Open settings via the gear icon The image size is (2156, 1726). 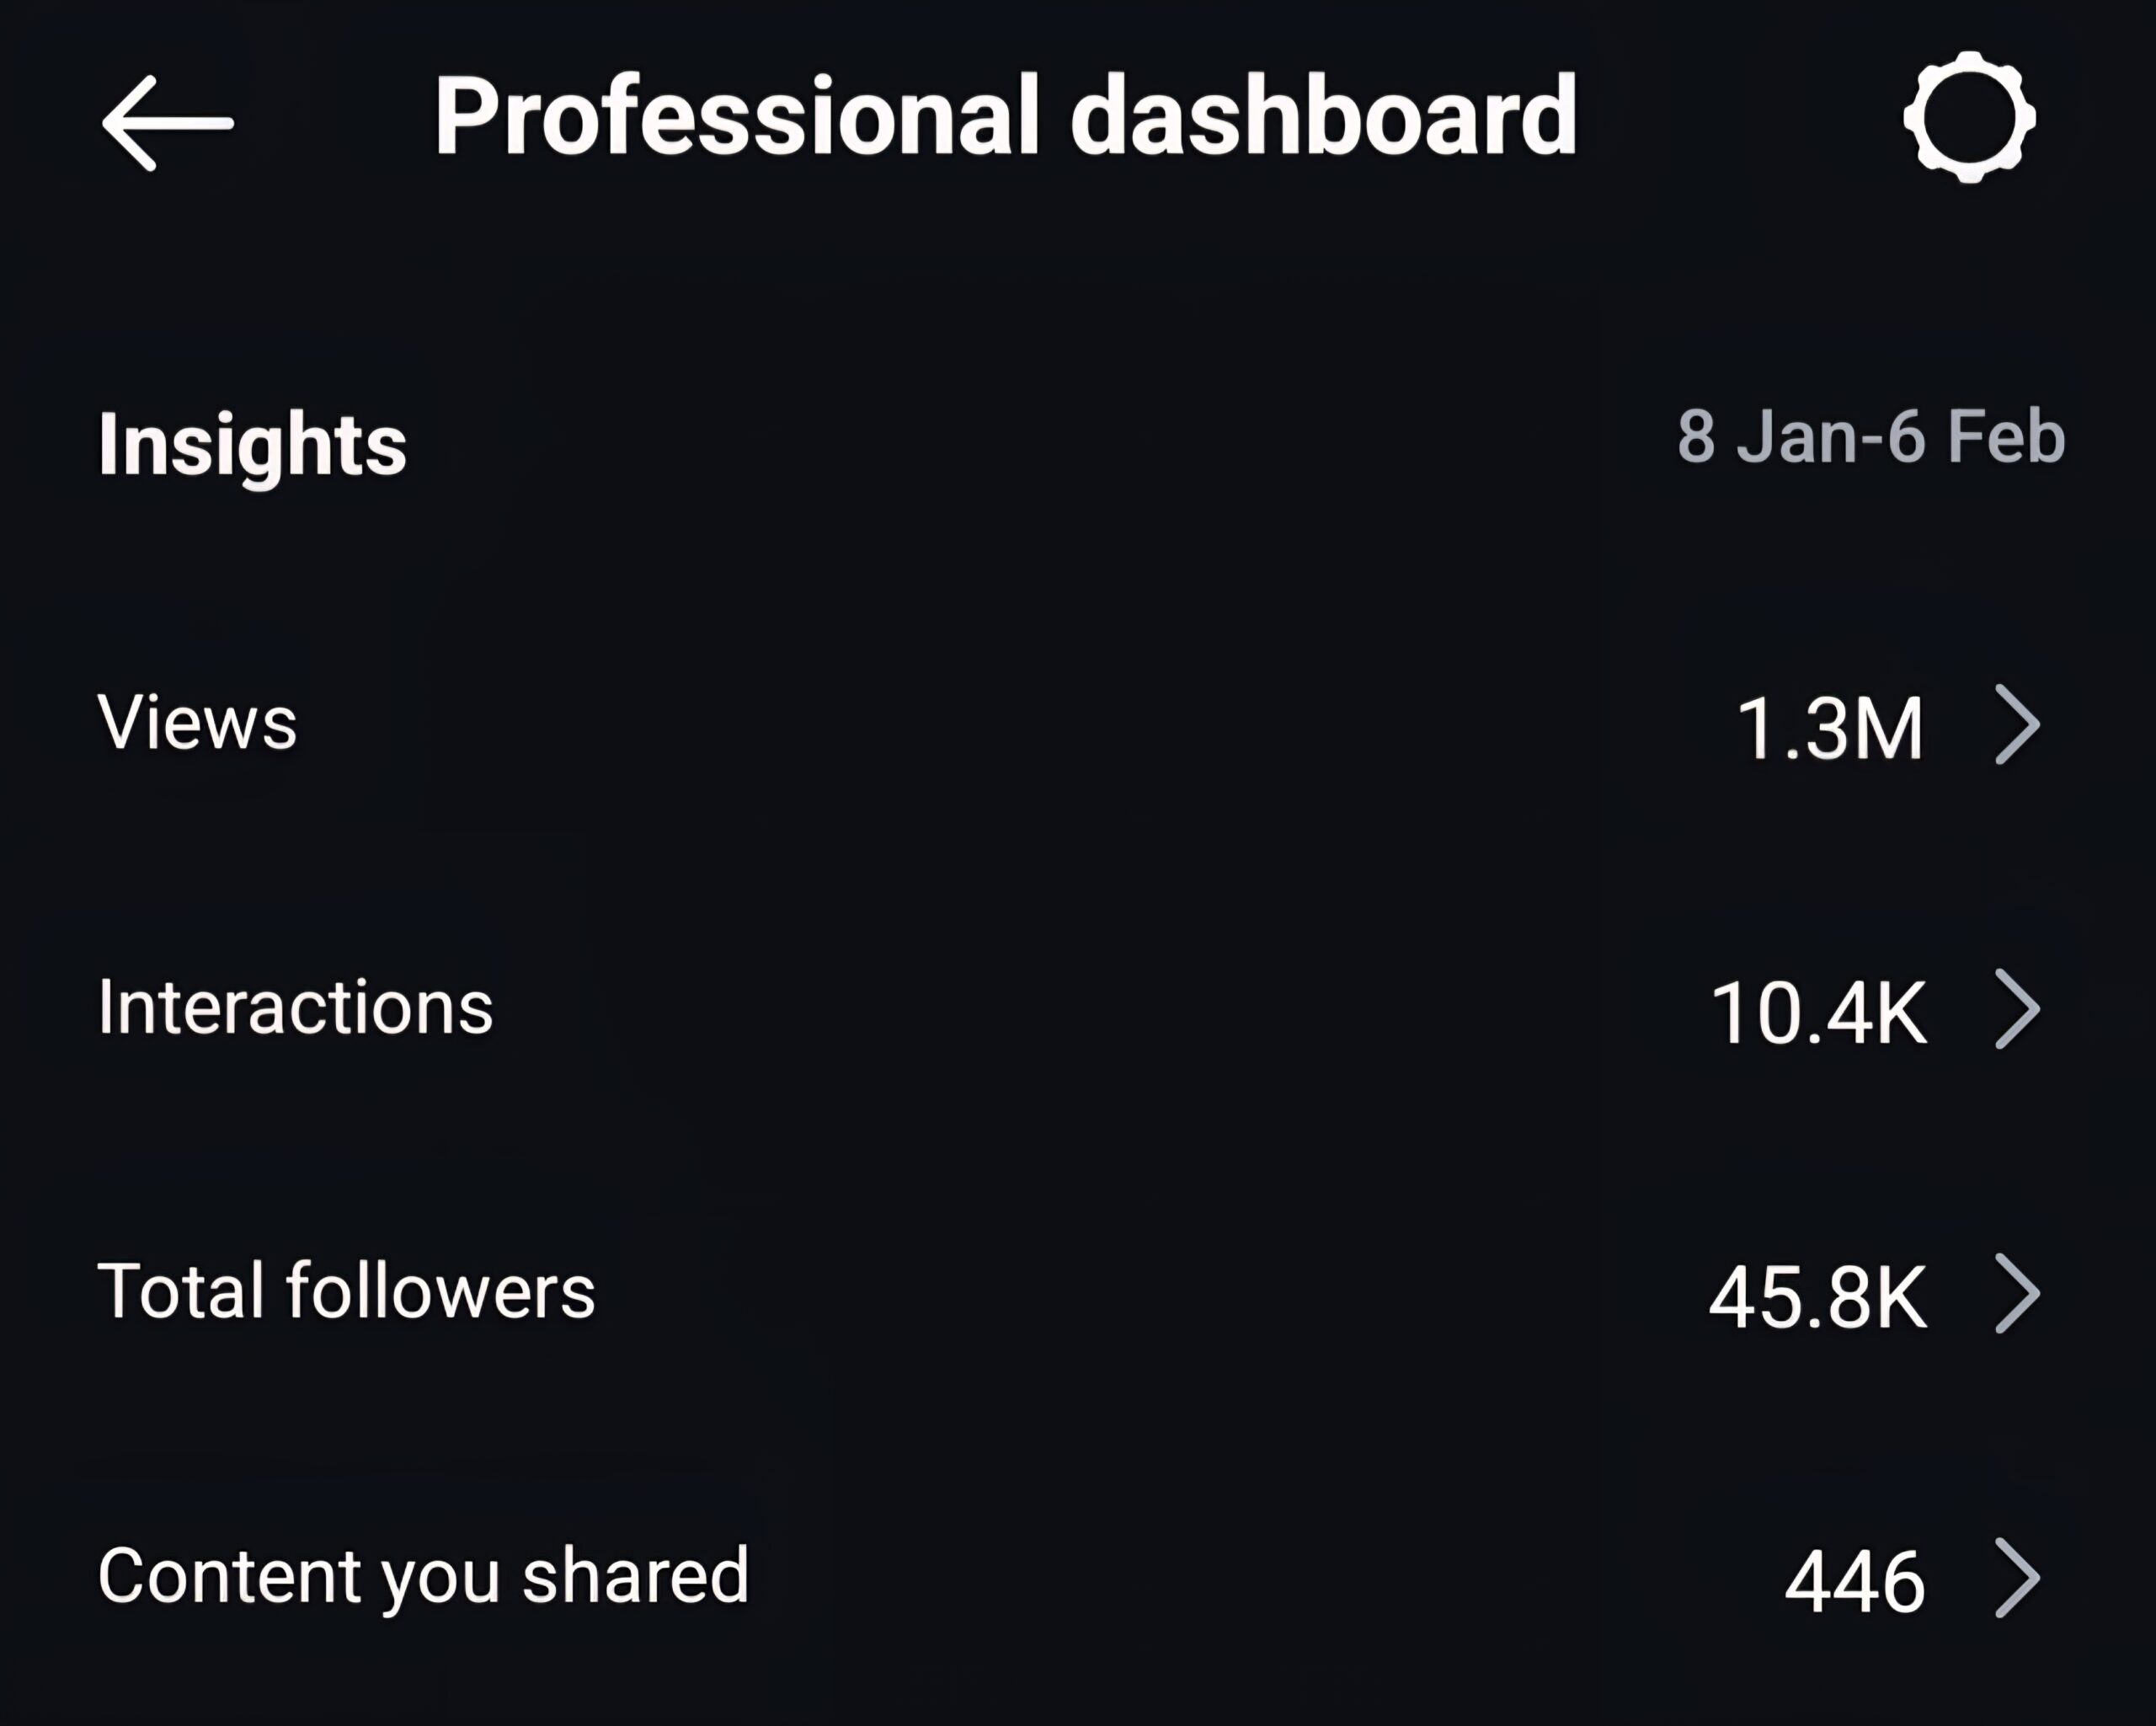pyautogui.click(x=1969, y=117)
